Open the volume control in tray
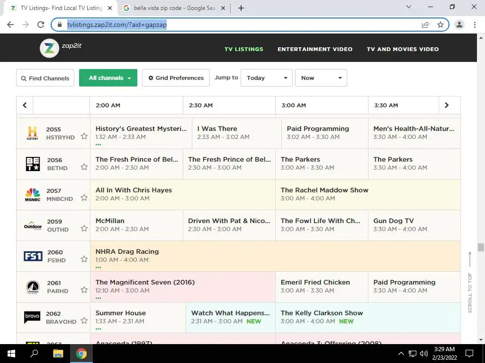 pos(424,354)
